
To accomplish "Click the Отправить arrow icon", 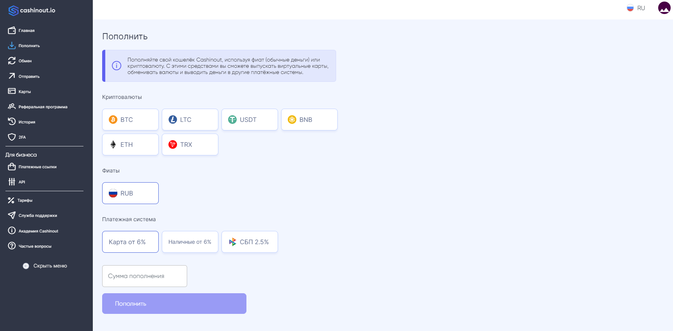I will [x=12, y=76].
